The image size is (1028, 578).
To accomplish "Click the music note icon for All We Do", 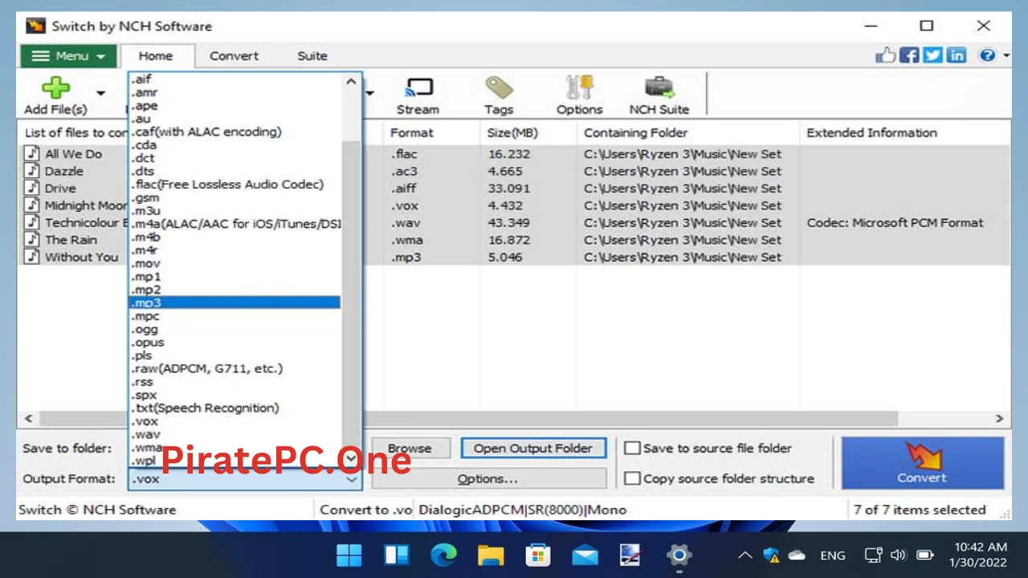I will tap(32, 153).
